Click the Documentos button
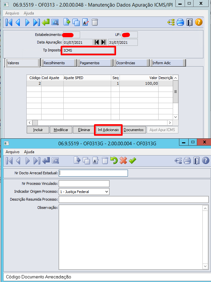The height and width of the screenshot is (282, 211). 134,130
